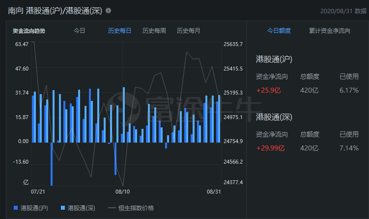Screen dimensions: 369x219
Task: Click the -13.60 left axis label
Action: [21, 162]
